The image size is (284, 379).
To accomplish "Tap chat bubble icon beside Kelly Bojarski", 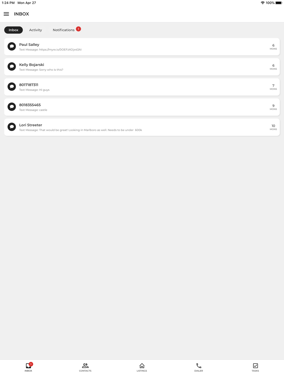I will [12, 66].
